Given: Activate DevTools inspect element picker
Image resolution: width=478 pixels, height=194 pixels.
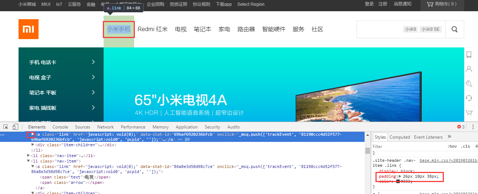Looking at the screenshot, I should [x=6, y=127].
